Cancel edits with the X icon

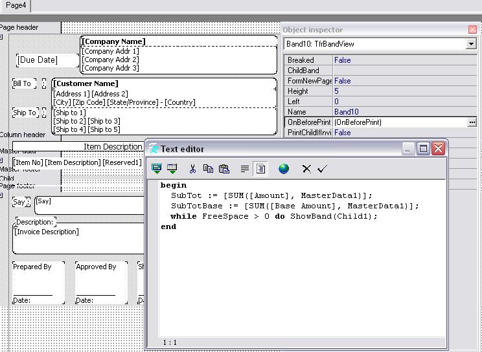[x=306, y=169]
